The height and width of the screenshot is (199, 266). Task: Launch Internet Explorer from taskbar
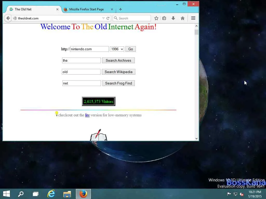pyautogui.click(x=51, y=194)
